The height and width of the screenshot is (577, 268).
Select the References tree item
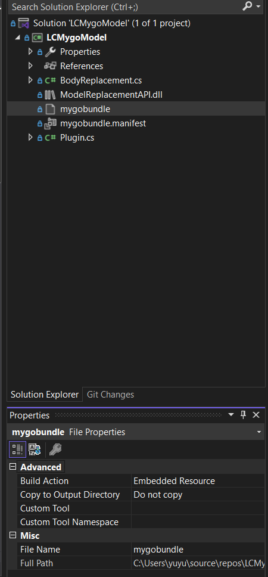(82, 66)
